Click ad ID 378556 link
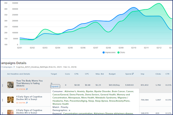This screenshot has width=173, height=115. click(21, 89)
